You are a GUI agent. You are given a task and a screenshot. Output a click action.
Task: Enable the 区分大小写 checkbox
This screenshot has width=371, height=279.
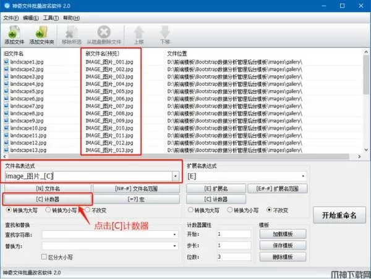coord(44,257)
